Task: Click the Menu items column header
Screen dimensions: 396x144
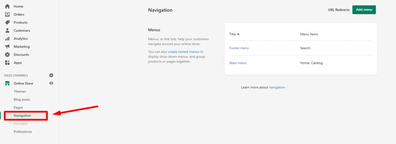Action: (309, 34)
